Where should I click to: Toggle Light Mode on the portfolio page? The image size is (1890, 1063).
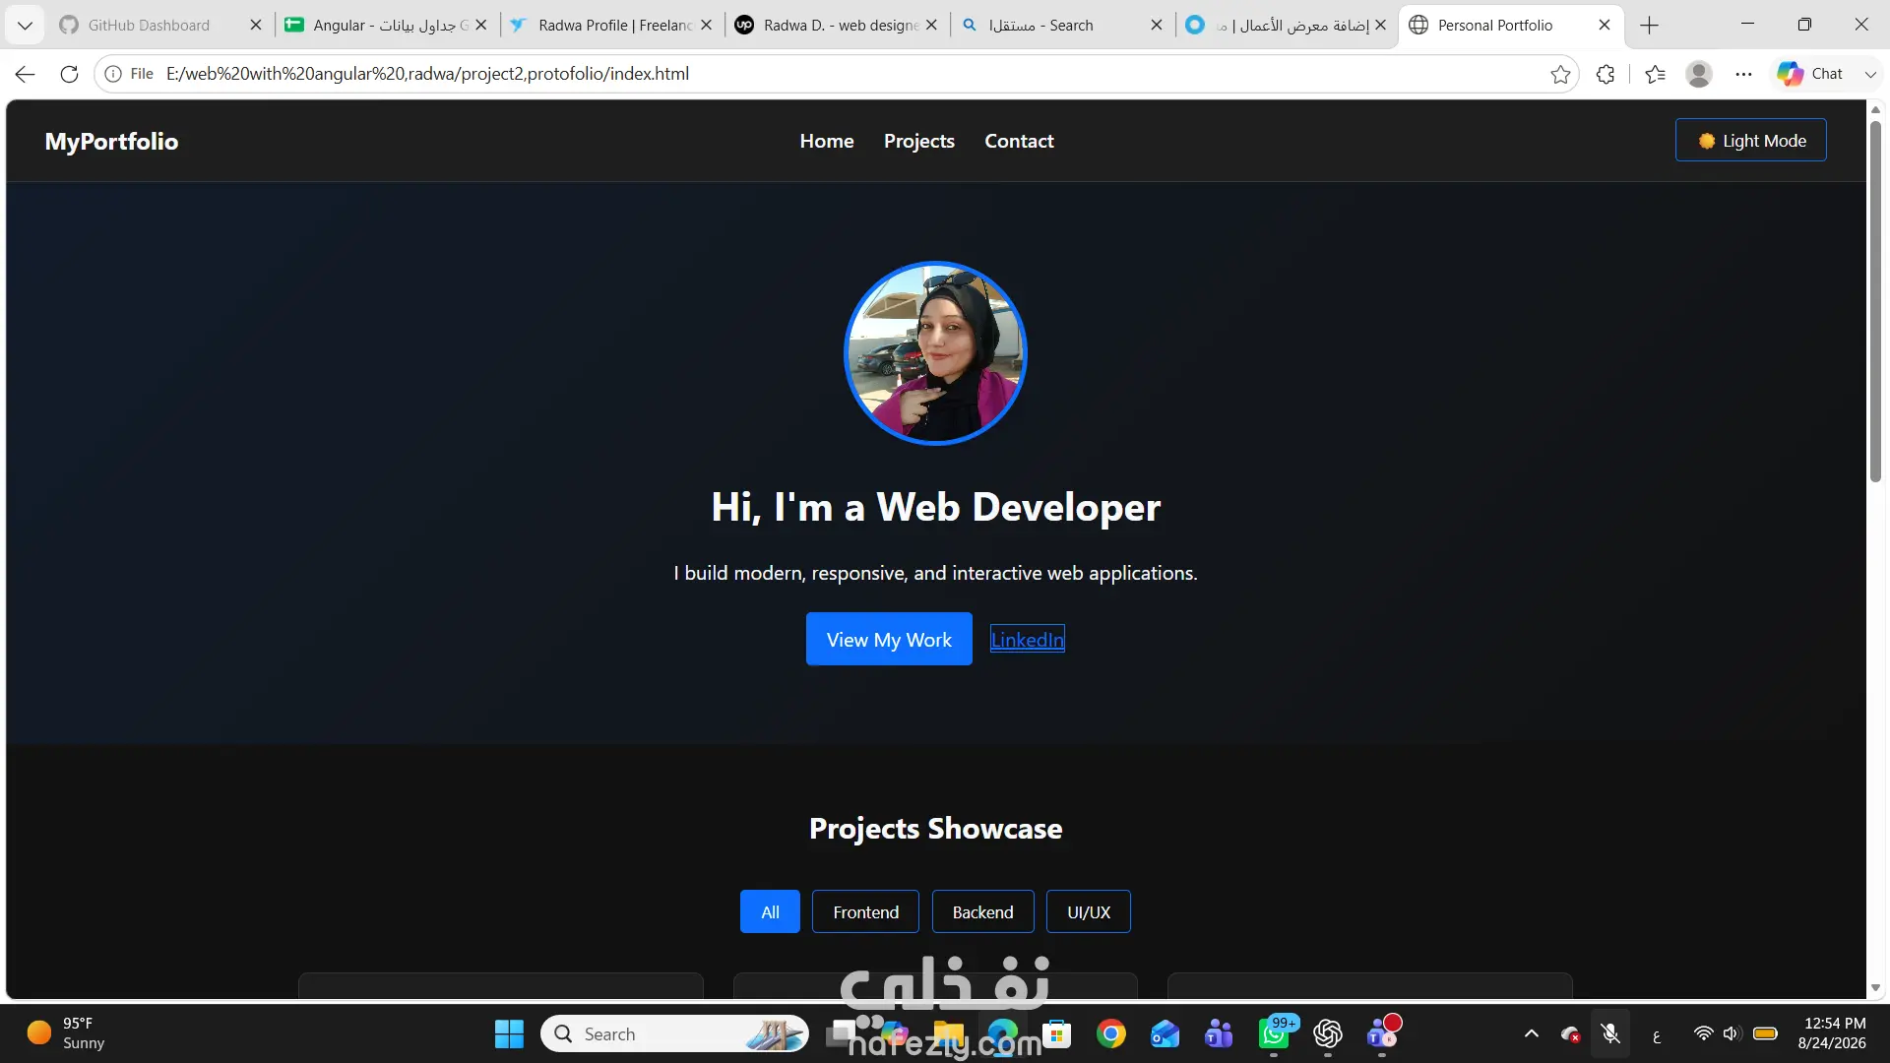1750,140
